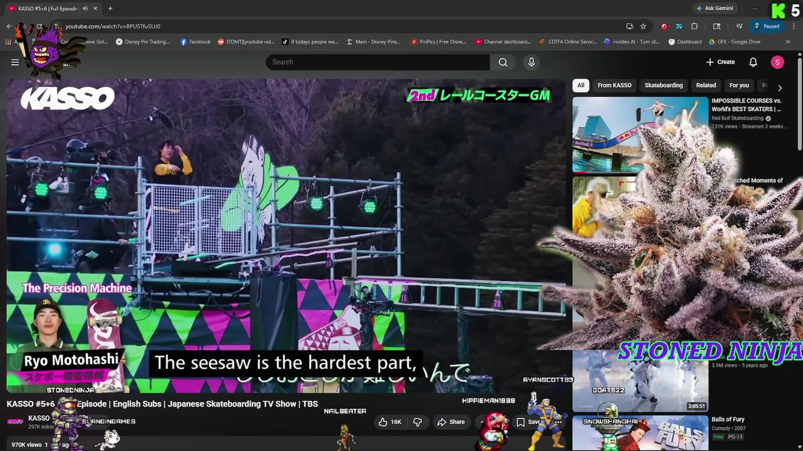Viewport: 803px width, 451px height.
Task: Click the 970K views description text
Action: pyautogui.click(x=26, y=445)
